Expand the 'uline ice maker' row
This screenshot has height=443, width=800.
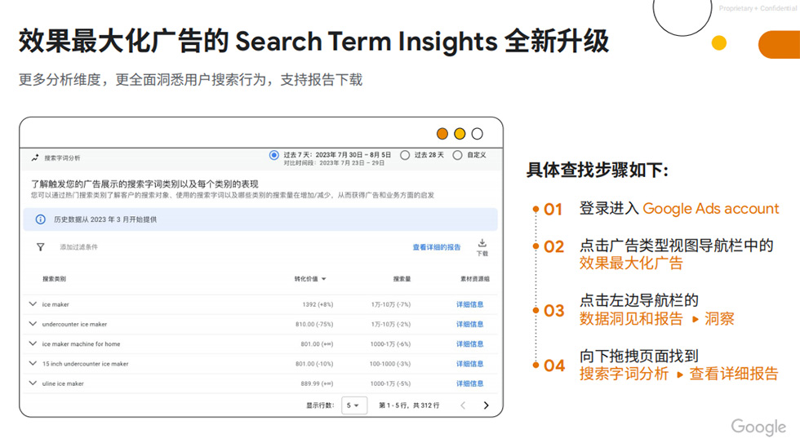tap(33, 383)
